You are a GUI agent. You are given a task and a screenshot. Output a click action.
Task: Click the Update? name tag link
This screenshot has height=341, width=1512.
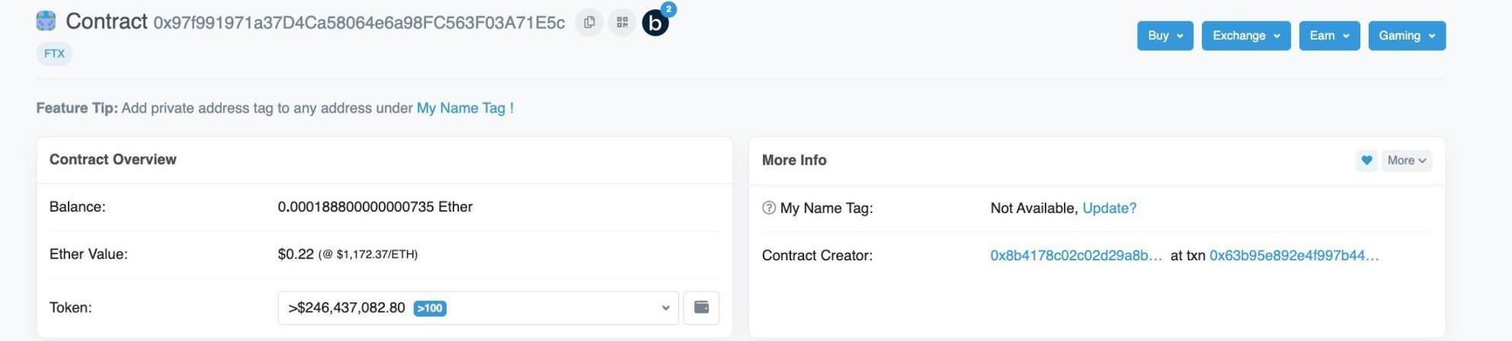[x=1109, y=208]
